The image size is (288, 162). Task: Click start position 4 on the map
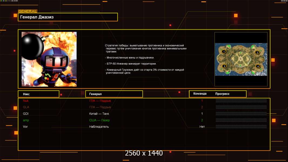coord(258,66)
